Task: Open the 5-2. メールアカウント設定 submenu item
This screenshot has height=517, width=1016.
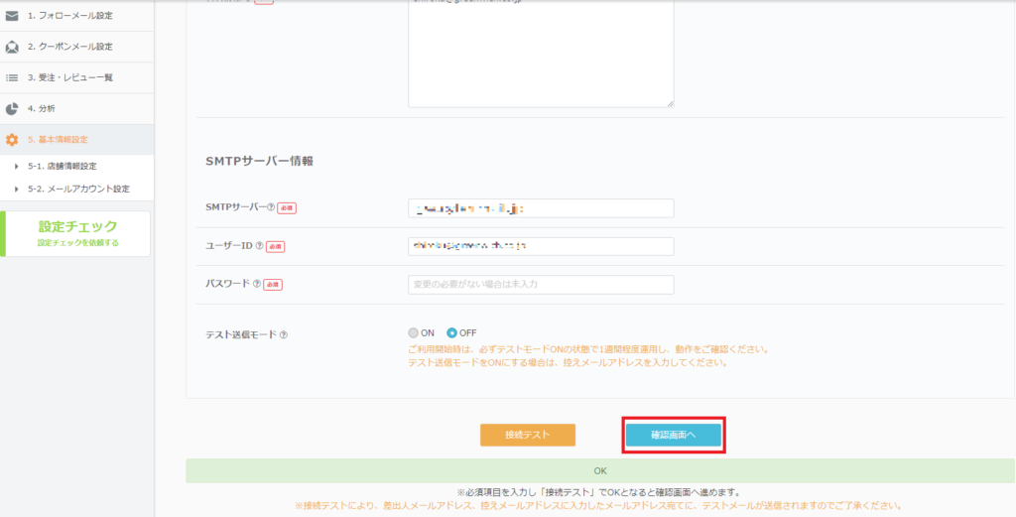Action: [x=78, y=189]
